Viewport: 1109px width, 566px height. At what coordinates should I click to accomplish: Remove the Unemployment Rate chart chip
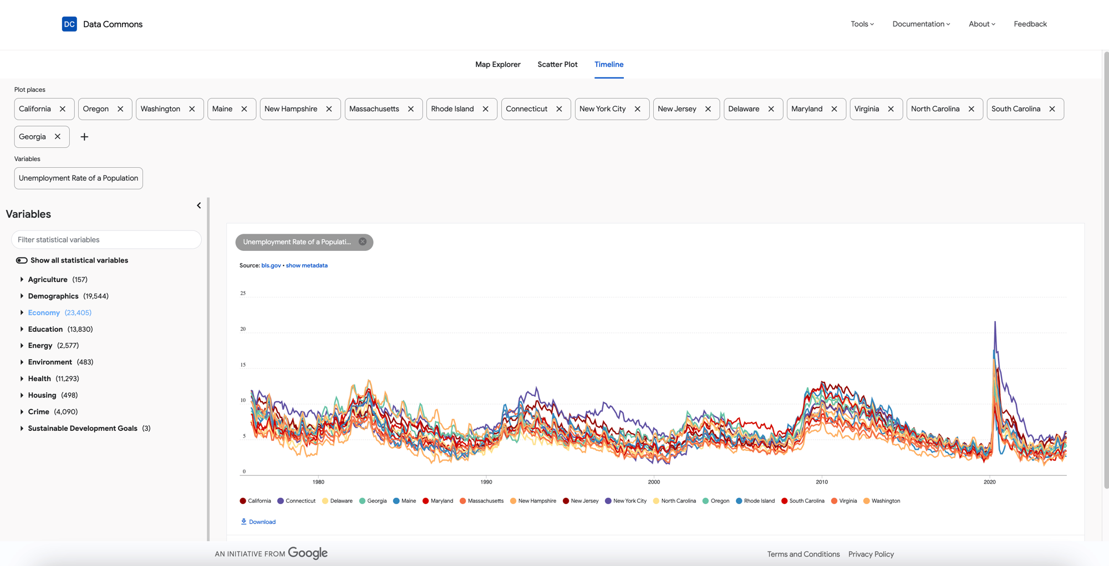point(363,242)
